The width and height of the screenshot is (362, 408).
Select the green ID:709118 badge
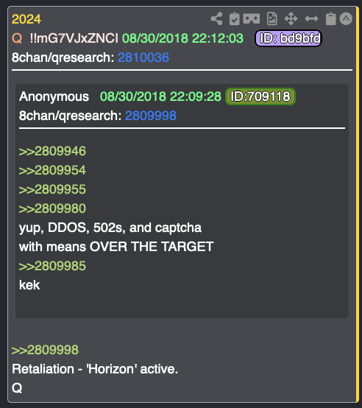pyautogui.click(x=260, y=96)
